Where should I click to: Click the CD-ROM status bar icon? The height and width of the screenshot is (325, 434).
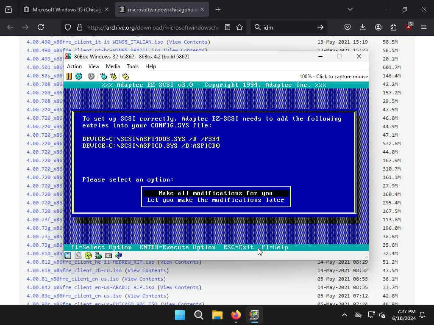pos(88,256)
